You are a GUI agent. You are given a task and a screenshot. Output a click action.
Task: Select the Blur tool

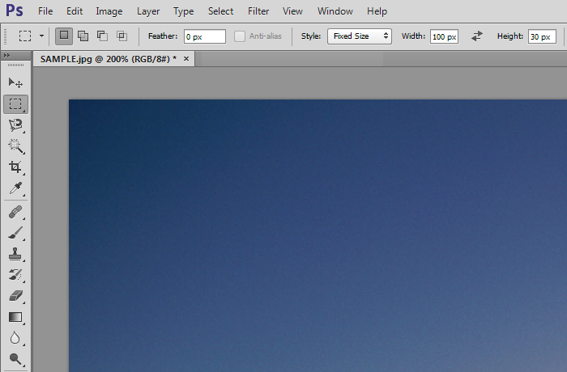tap(15, 338)
